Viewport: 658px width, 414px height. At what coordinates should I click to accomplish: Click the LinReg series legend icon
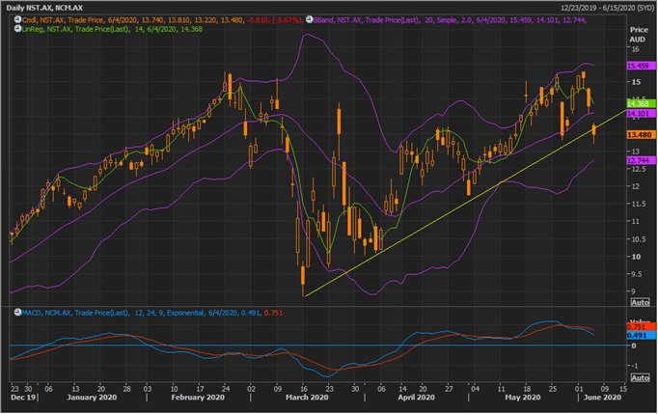(x=17, y=29)
